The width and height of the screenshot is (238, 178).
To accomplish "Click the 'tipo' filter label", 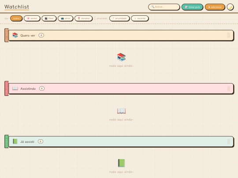I will (6, 18).
